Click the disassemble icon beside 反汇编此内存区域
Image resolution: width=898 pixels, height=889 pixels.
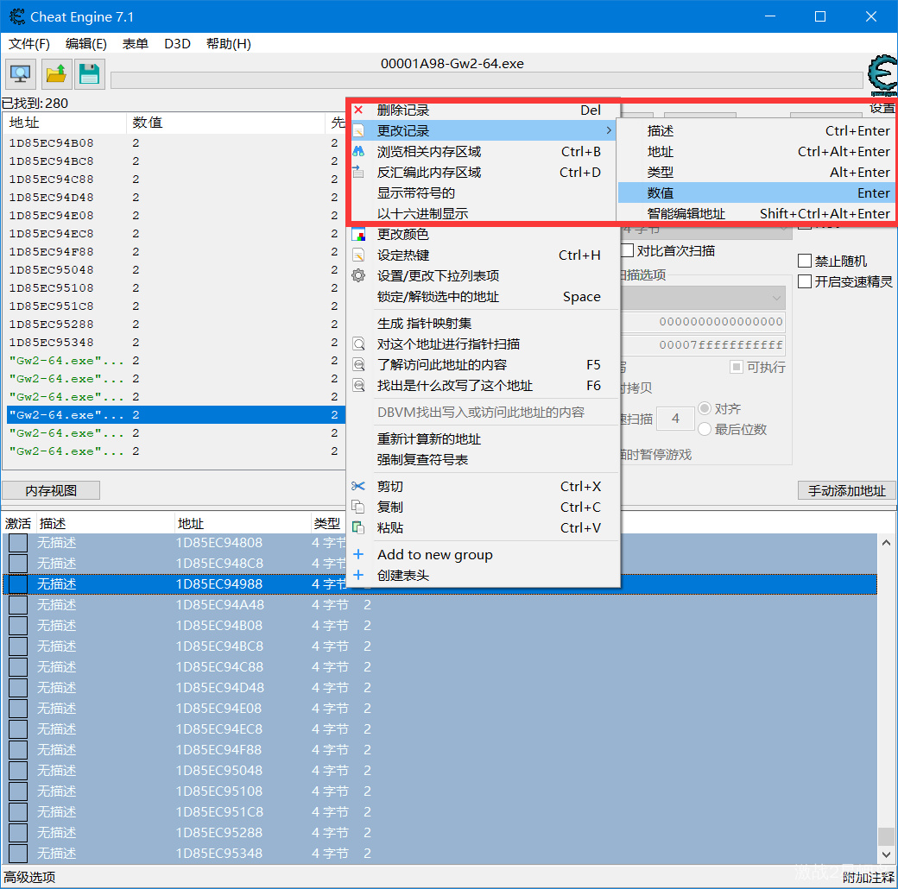pos(358,173)
